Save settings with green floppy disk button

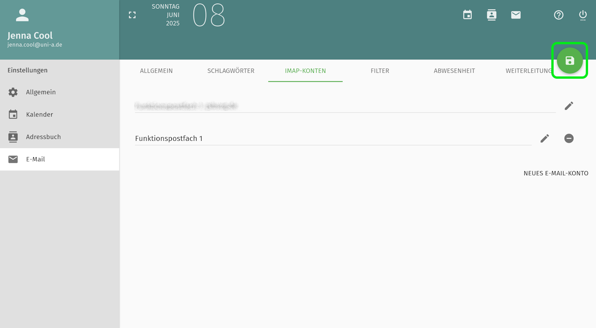click(x=570, y=61)
